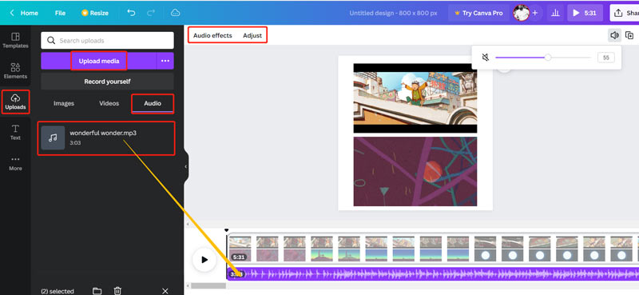Click the volume value field 55
This screenshot has height=295, width=639.
(x=606, y=58)
